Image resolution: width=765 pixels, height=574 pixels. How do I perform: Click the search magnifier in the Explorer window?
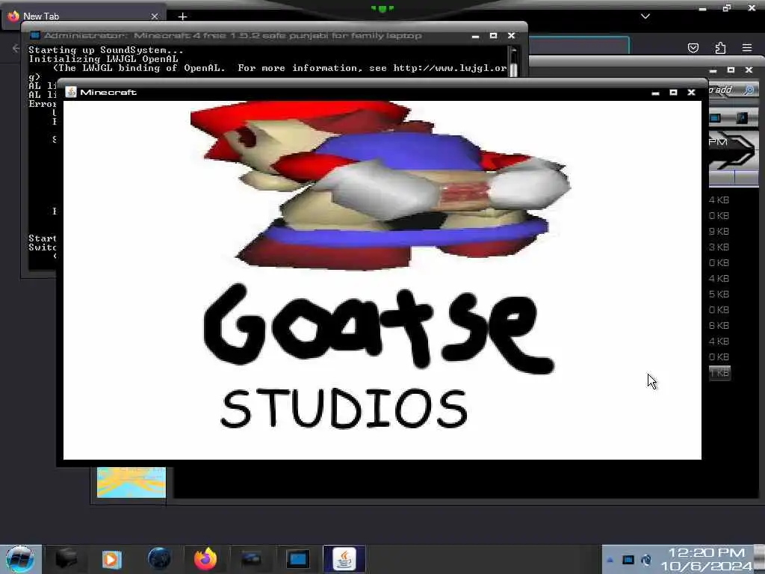[x=749, y=90]
